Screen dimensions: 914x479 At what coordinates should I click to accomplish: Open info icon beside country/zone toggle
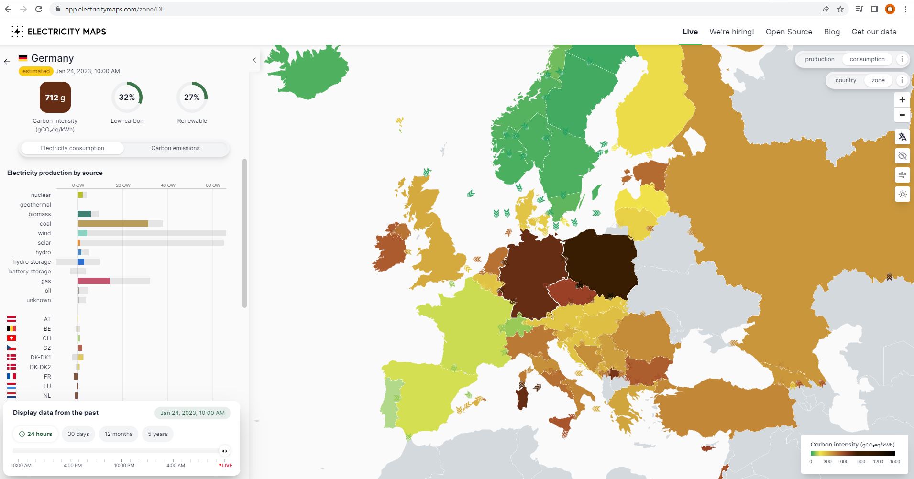(x=902, y=80)
